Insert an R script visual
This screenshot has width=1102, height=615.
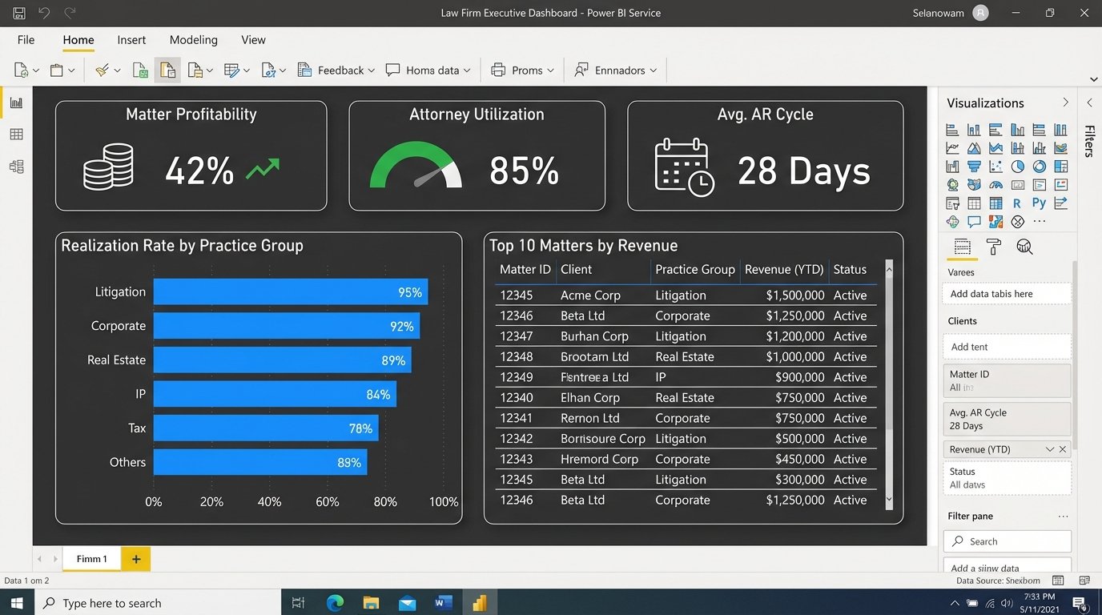[x=1017, y=203]
